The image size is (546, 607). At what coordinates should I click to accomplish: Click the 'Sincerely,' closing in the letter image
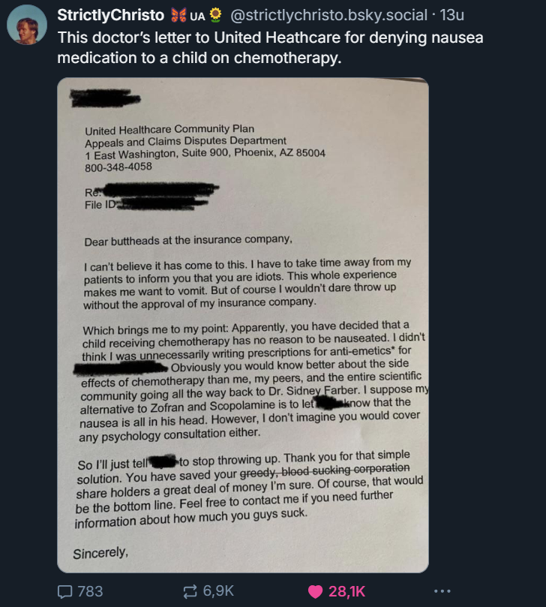pos(100,553)
